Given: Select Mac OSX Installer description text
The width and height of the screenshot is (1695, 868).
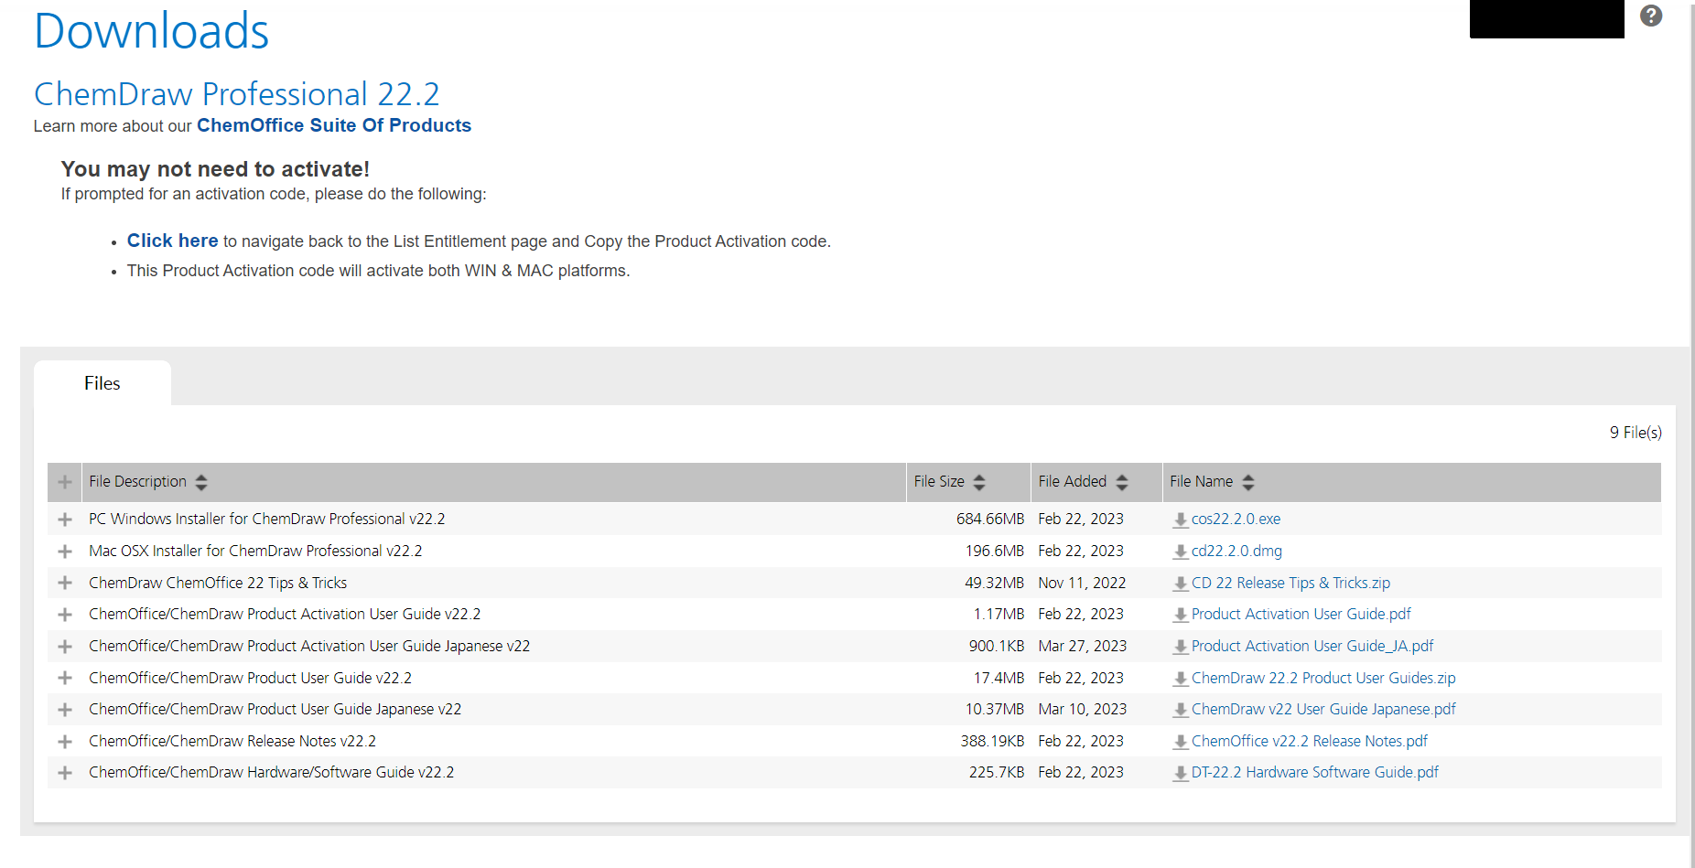Looking at the screenshot, I should click(255, 551).
